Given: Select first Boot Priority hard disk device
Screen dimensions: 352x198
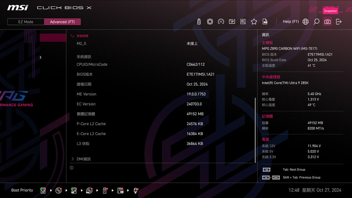Looking at the screenshot, I should [43, 190].
